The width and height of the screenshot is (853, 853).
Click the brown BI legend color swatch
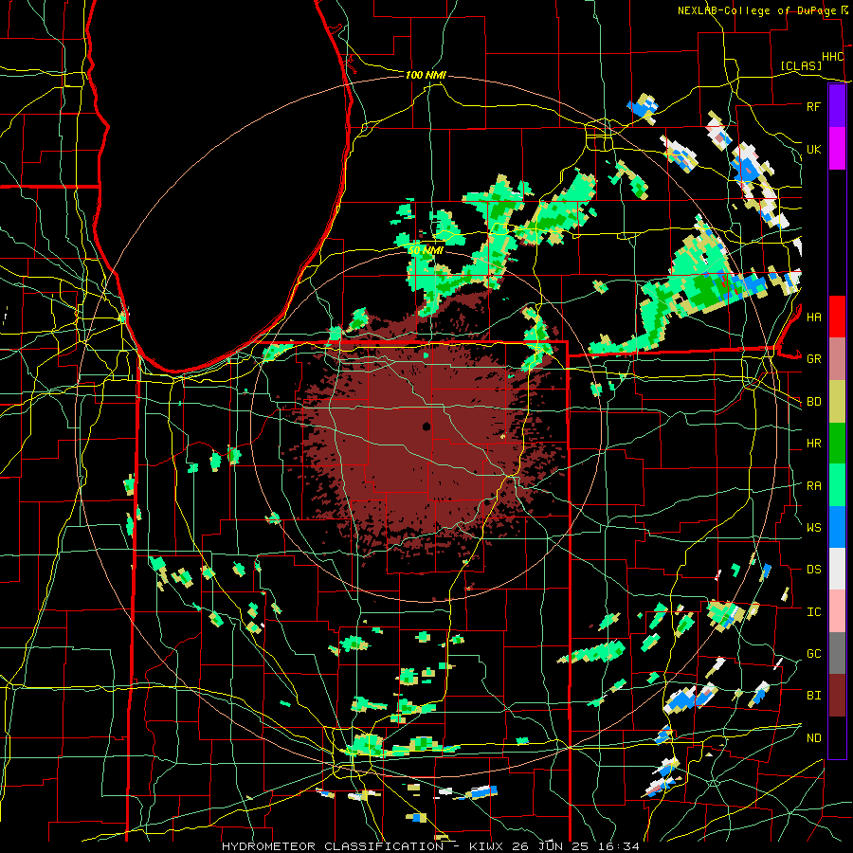(x=837, y=696)
